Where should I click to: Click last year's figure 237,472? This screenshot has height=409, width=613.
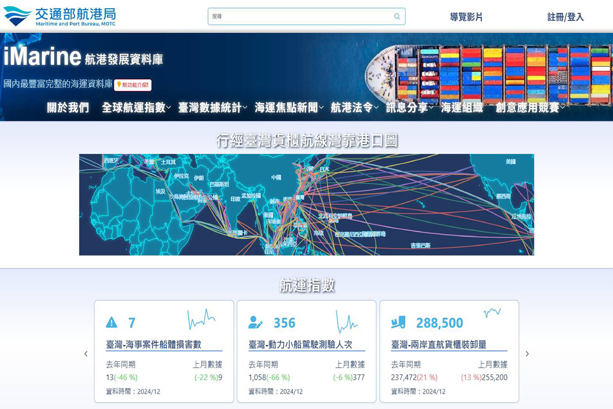pyautogui.click(x=404, y=378)
